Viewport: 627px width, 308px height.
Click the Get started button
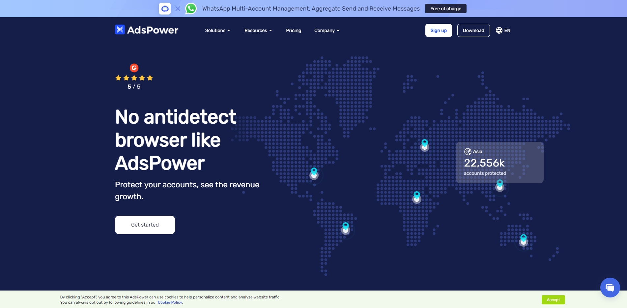(145, 225)
